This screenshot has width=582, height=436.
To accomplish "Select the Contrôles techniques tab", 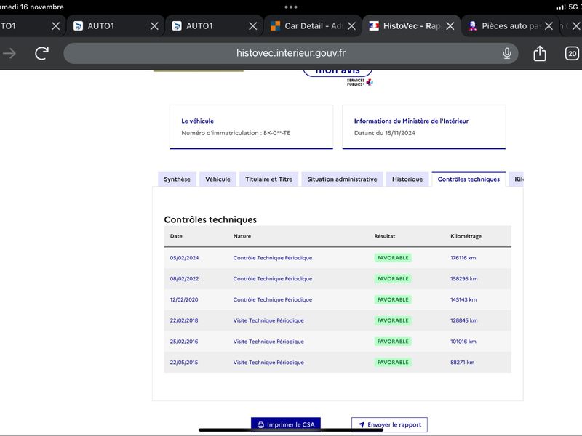I will point(469,179).
